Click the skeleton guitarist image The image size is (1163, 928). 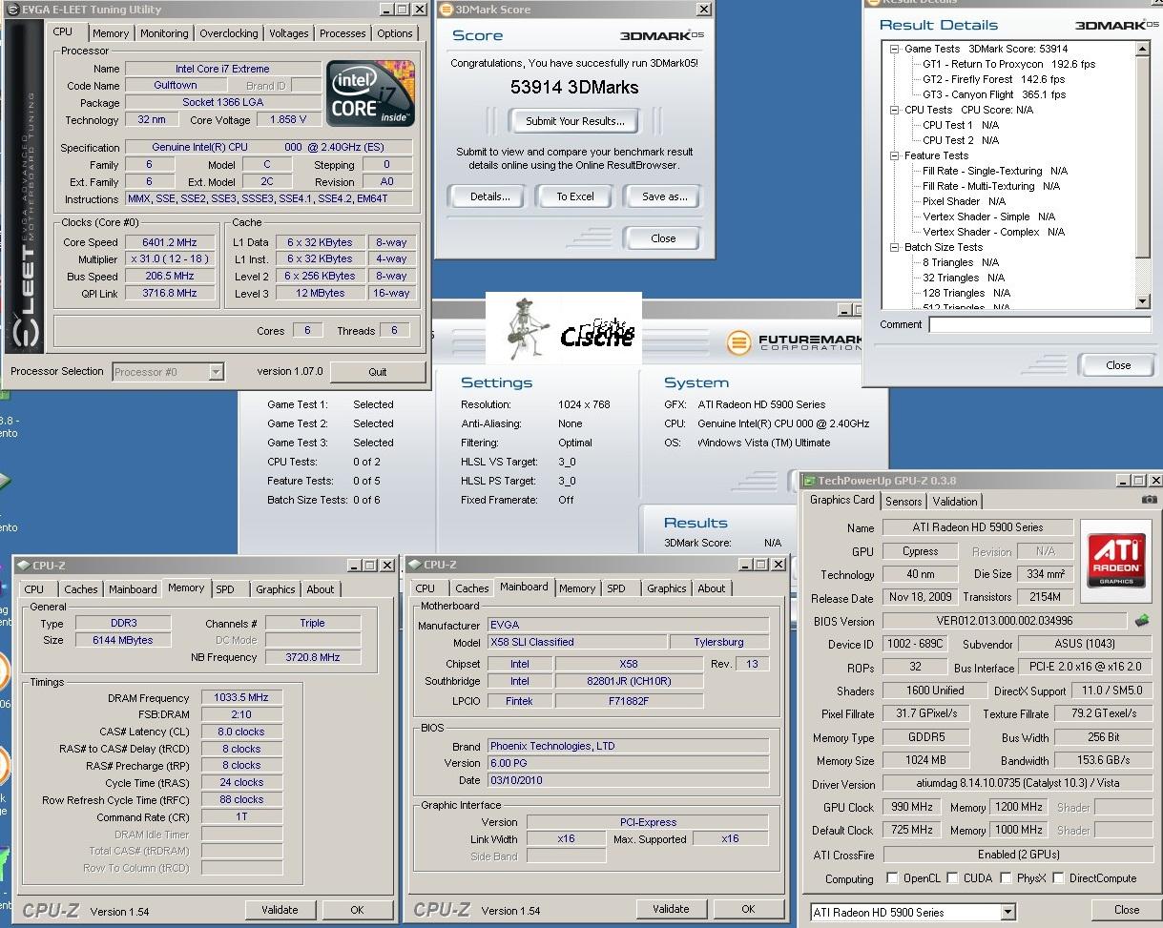pyautogui.click(x=528, y=327)
